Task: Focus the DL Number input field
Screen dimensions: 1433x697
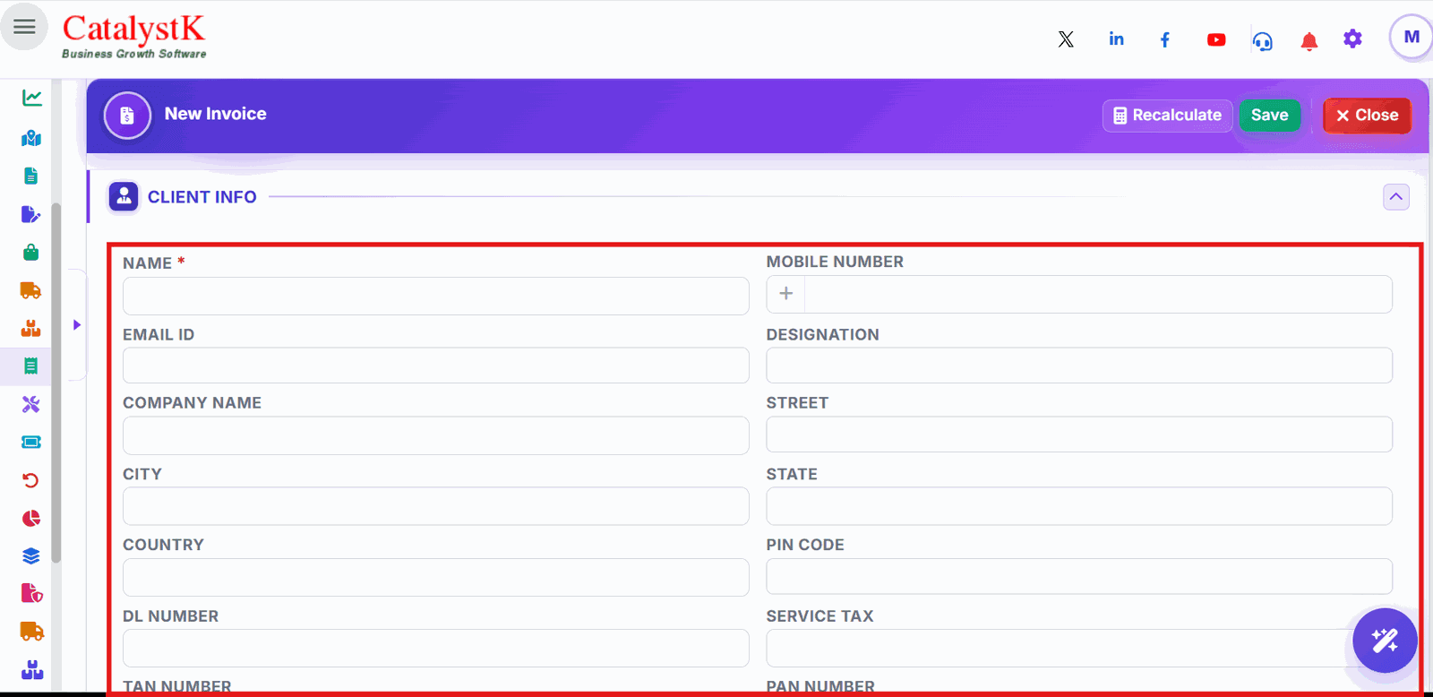Action: pos(435,648)
